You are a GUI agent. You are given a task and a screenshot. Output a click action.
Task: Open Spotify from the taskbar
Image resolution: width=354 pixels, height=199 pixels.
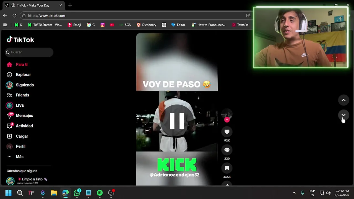point(100,193)
